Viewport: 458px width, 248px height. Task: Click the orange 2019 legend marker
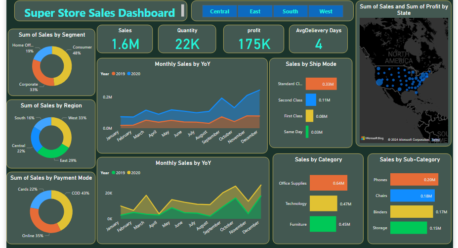(113, 74)
